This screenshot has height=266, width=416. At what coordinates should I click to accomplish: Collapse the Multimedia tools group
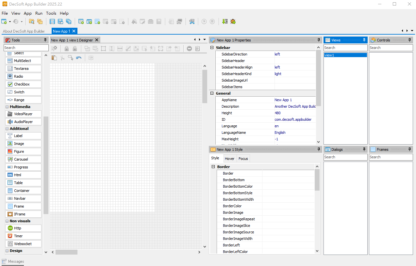click(x=7, y=107)
